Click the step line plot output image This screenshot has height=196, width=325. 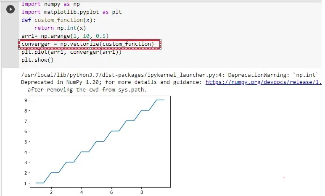[97, 145]
